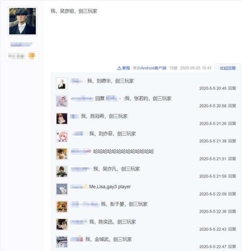Open avatar beside 张若昀 comment
Image resolution: width=242 pixels, height=251 pixels.
(x=62, y=101)
